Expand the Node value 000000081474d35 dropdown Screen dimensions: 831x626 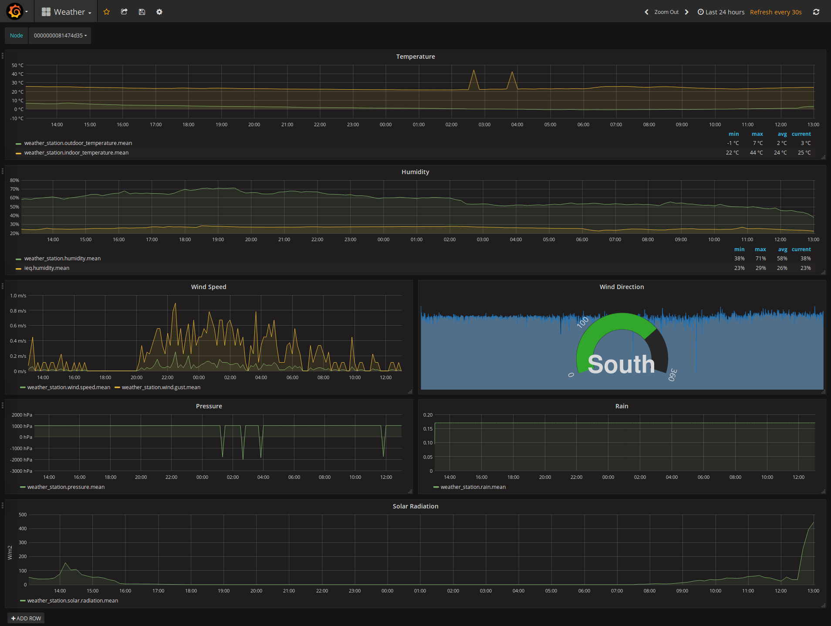[x=60, y=36]
